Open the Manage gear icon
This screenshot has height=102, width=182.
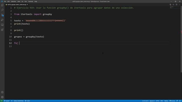(2, 97)
